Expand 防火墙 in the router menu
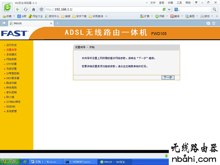220x165 pixels. 10,97
